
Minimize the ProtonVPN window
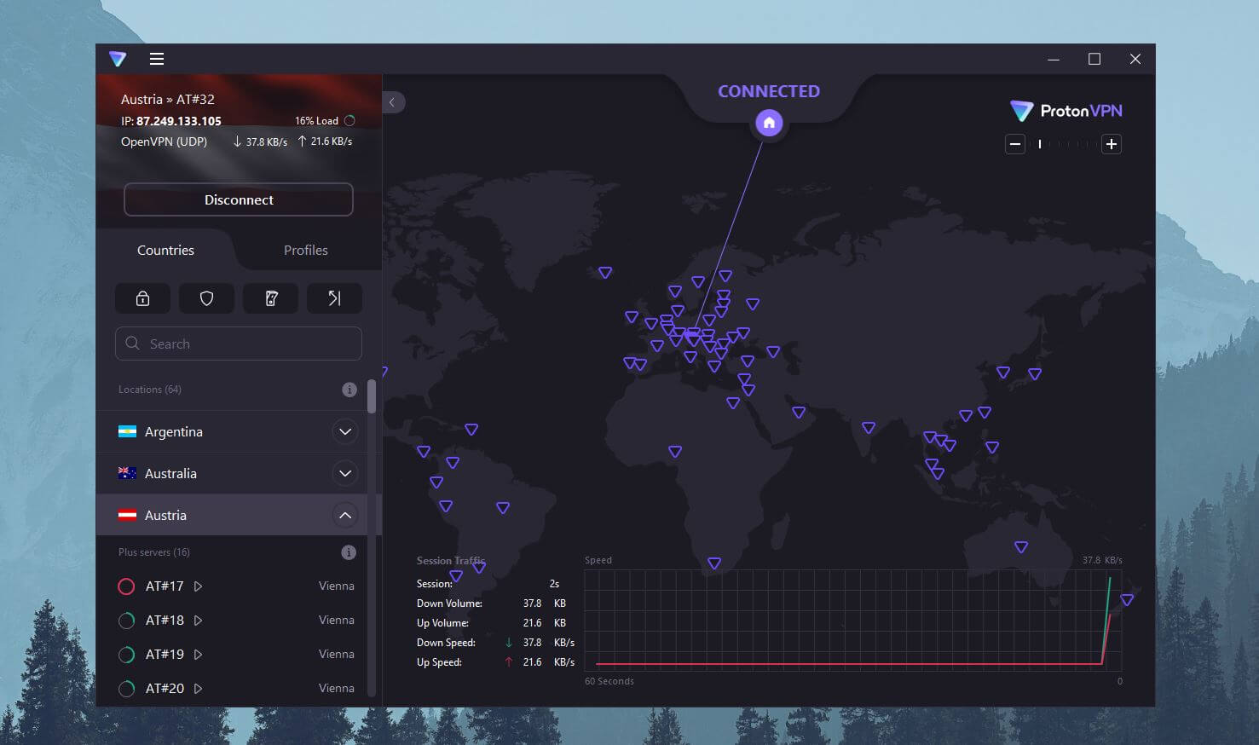click(1054, 59)
